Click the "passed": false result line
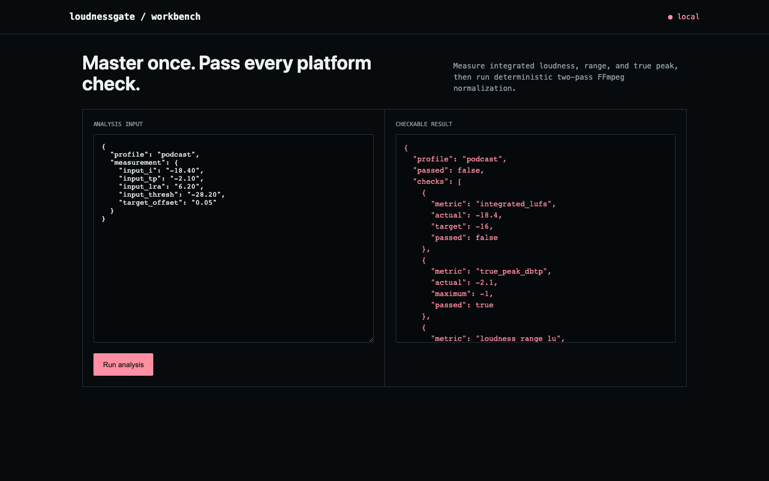This screenshot has width=769, height=481. pos(449,170)
